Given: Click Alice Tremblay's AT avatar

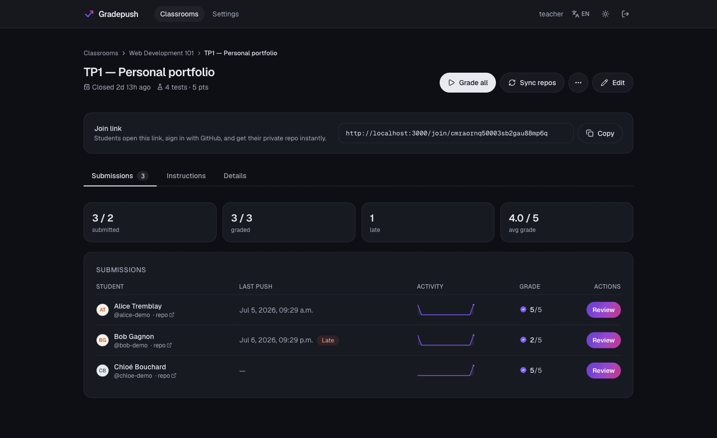Looking at the screenshot, I should [x=103, y=310].
